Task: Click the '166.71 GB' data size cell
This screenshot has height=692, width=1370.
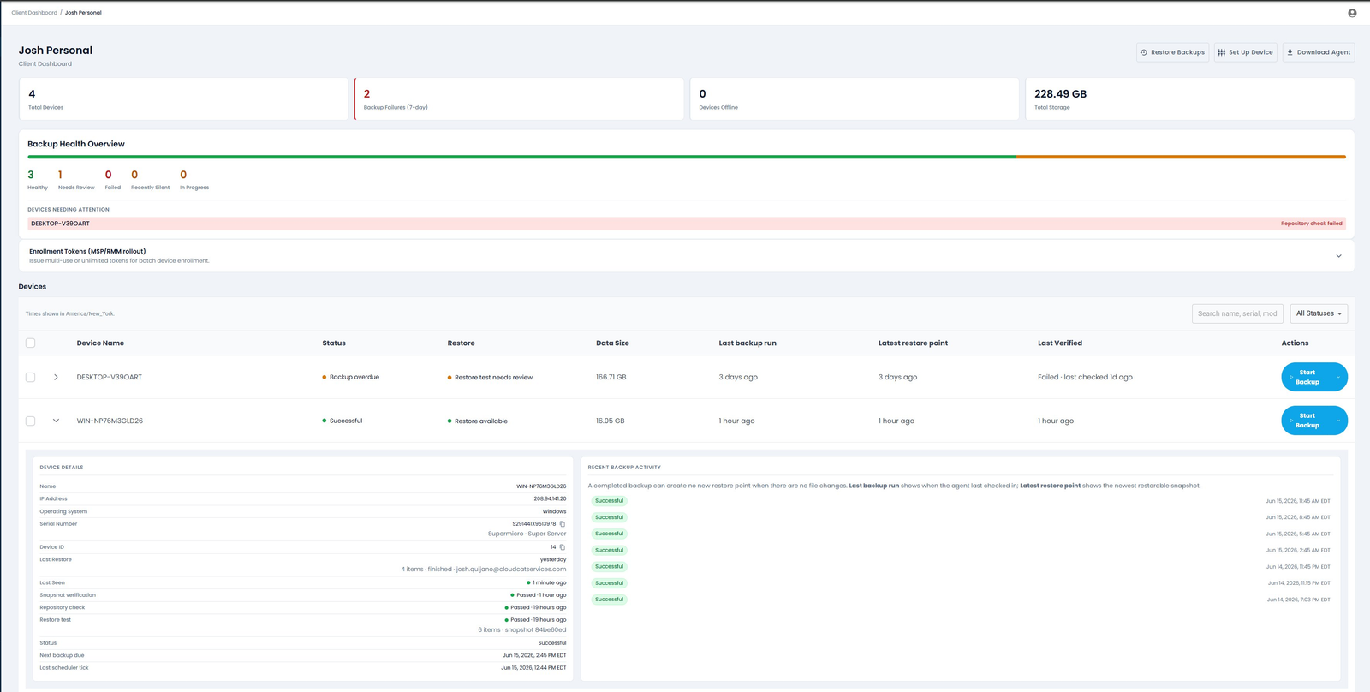Action: click(x=611, y=377)
